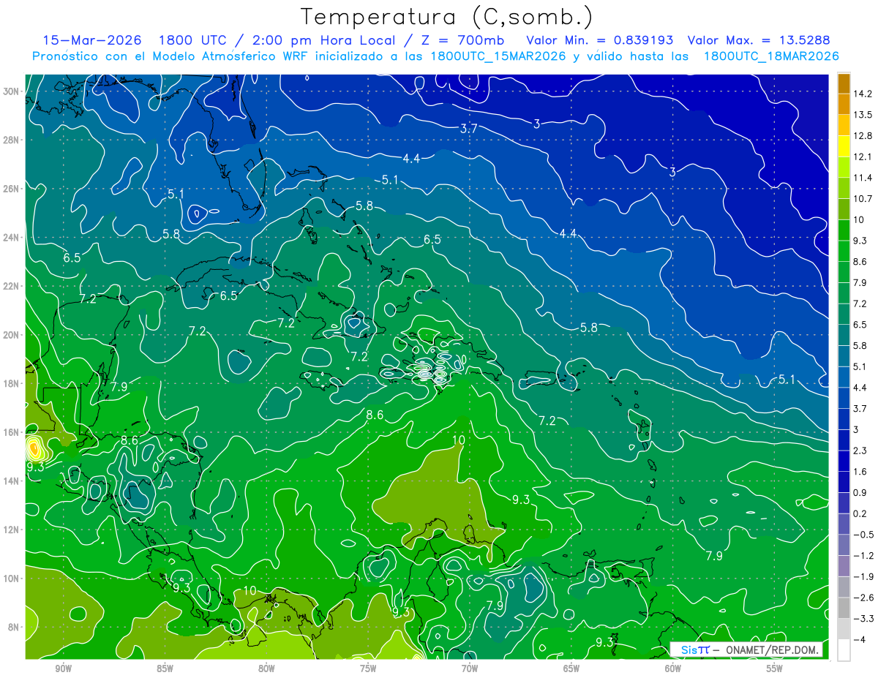The height and width of the screenshot is (678, 878).
Task: Click latitude axis label "8N"
Action: (13, 627)
